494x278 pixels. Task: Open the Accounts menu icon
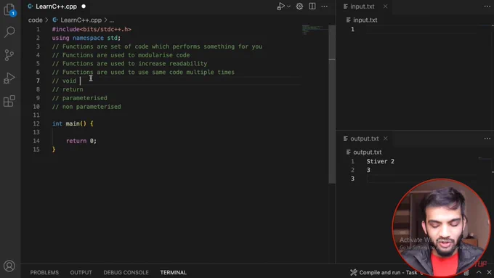tap(9, 266)
